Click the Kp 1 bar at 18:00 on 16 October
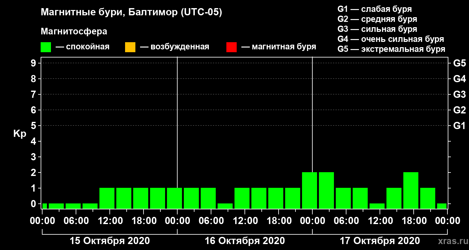Viewport: 469px width, 250px height. 276,198
